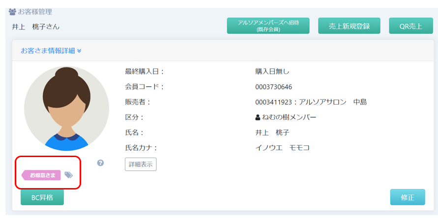Image resolution: width=438 pixels, height=218 pixels.
Task: Click the お客様管理 page title text
Action: [x=35, y=12]
